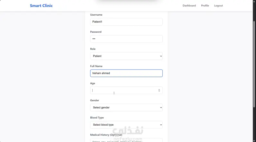Decrease Age with the down spinner arrow

[x=159, y=91]
